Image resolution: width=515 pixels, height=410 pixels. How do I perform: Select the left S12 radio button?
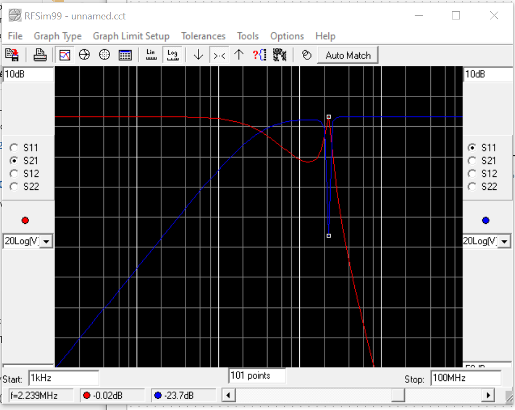[x=14, y=174]
